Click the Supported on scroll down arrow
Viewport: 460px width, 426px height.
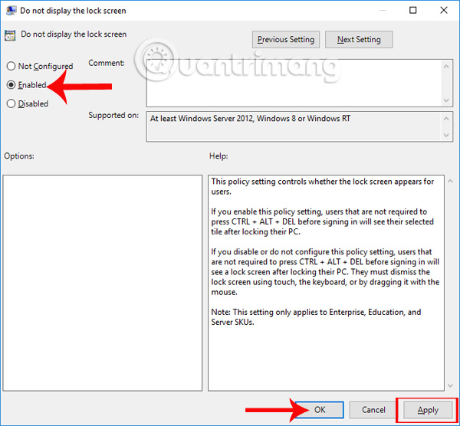[x=446, y=135]
